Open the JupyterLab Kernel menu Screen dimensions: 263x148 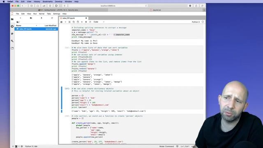point(42,14)
